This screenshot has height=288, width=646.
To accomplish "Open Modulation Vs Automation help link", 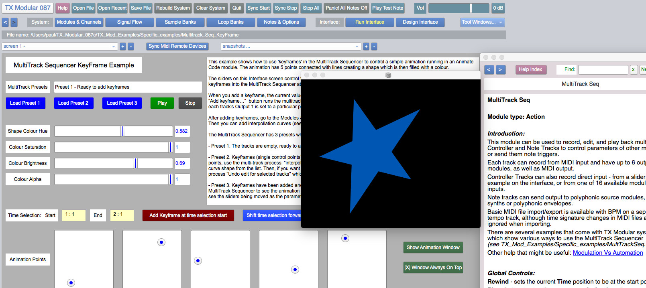I will pos(607,253).
